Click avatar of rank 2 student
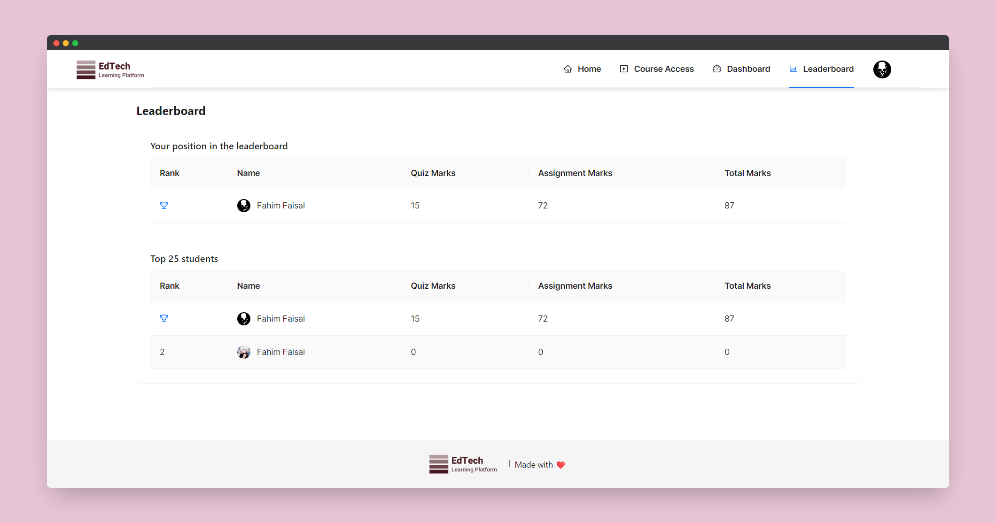Viewport: 996px width, 523px height. click(x=243, y=352)
